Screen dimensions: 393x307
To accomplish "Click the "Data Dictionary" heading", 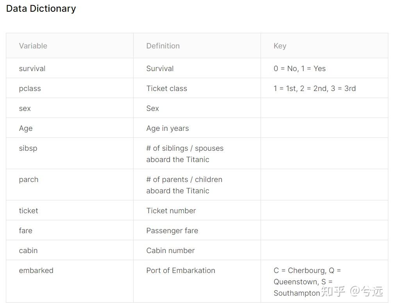I will pyautogui.click(x=41, y=9).
